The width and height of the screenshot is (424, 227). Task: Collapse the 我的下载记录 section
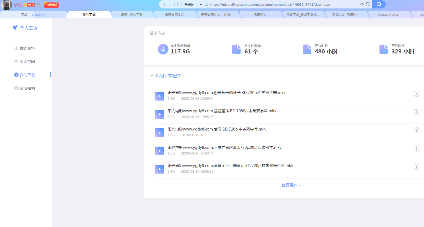click(x=152, y=76)
